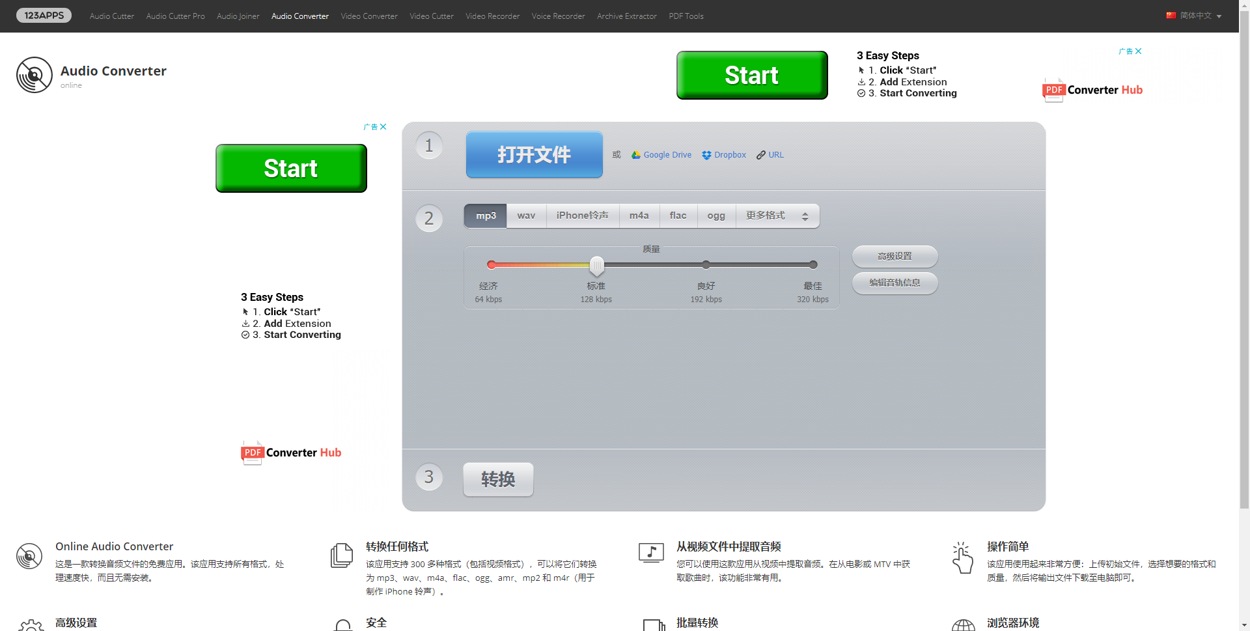Screen dimensions: 1250x631
Task: Open the Archive Extractor page
Action: click(627, 16)
